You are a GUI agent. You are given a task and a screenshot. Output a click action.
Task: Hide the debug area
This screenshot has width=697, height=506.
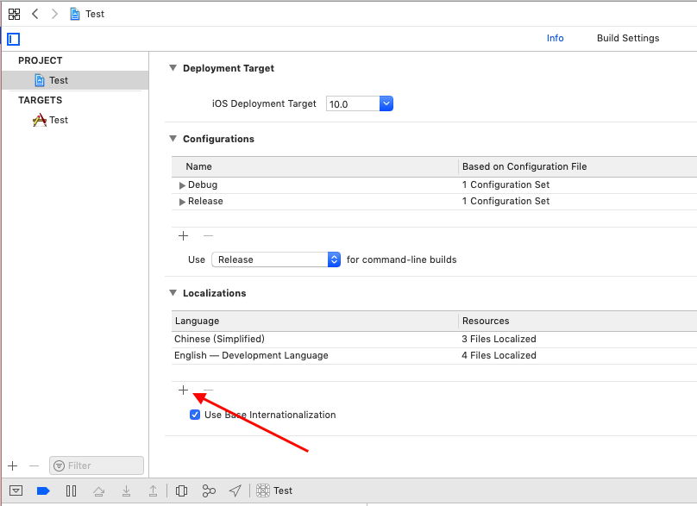point(16,490)
